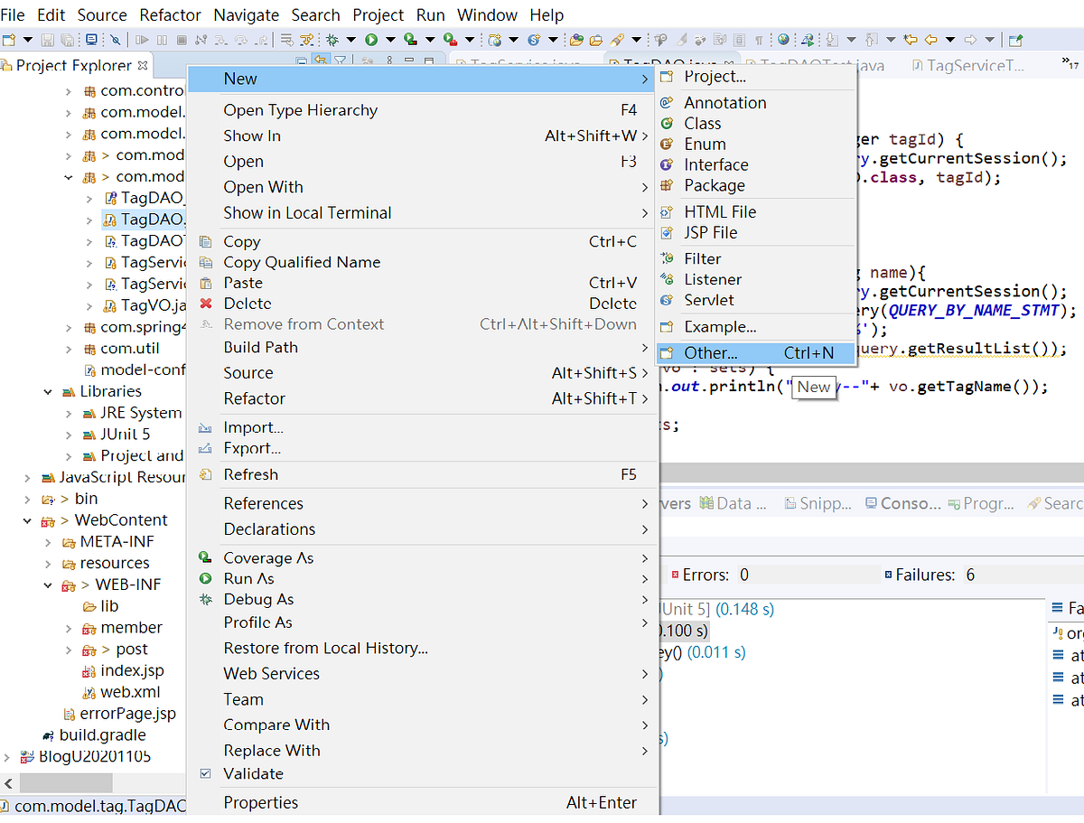Click the Skip All Breakpoints icon
Screen dimensions: 1084x823
[x=117, y=41]
